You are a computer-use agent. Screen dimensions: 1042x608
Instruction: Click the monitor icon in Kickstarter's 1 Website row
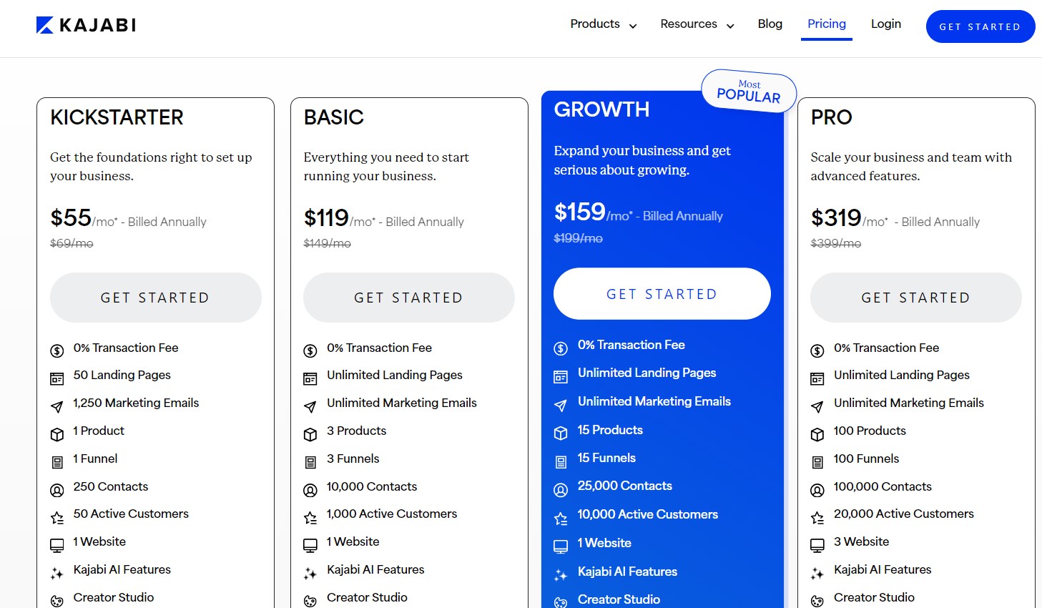57,546
